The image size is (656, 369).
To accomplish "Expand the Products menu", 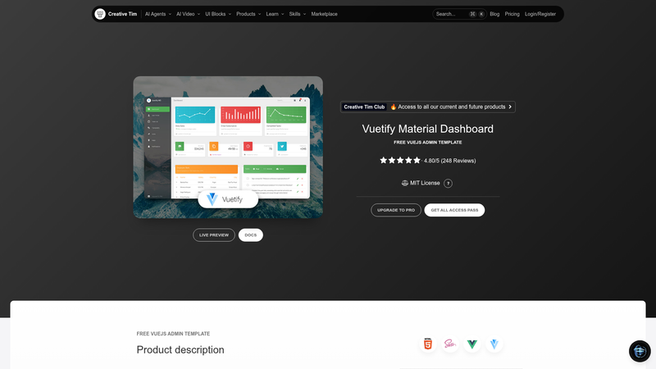I will coord(248,14).
